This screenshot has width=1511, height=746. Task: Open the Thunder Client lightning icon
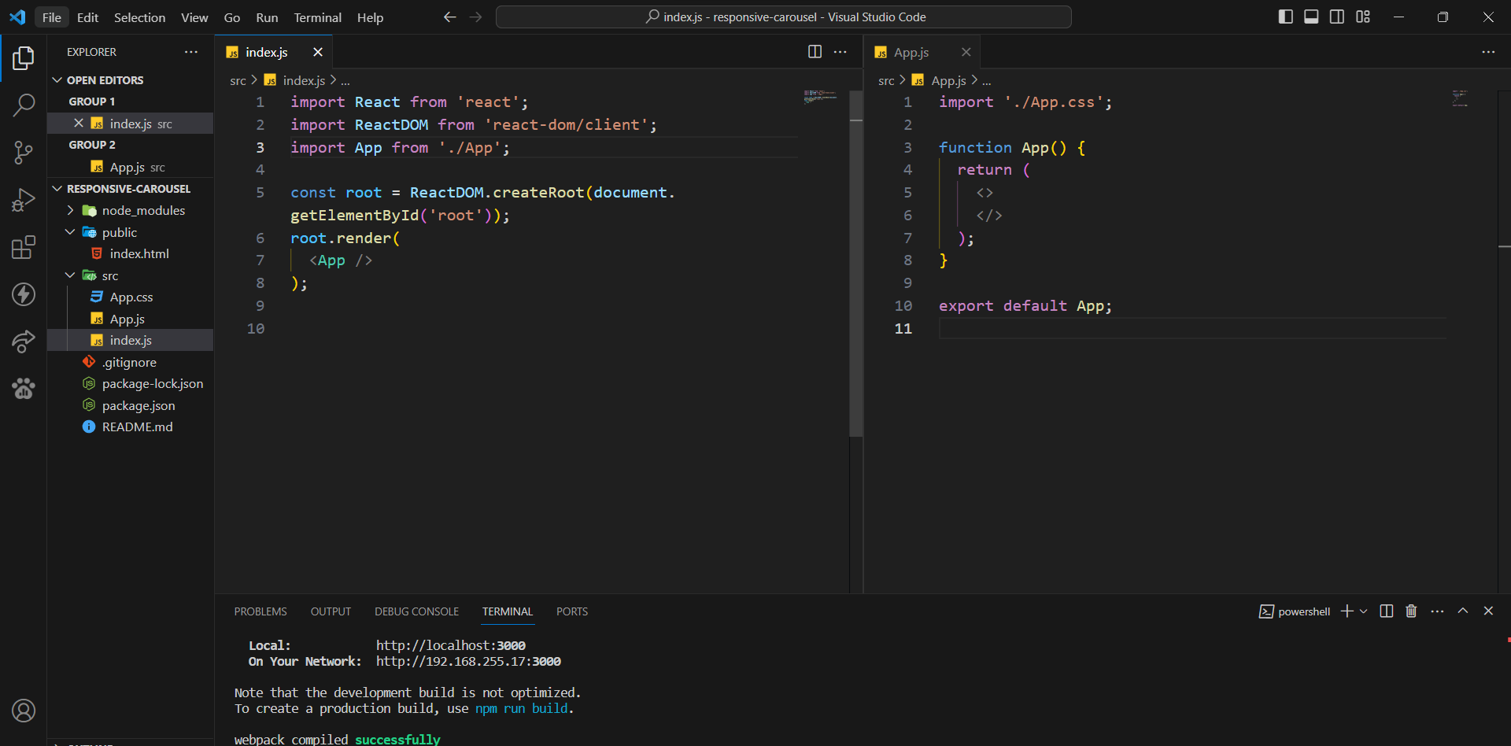point(24,294)
